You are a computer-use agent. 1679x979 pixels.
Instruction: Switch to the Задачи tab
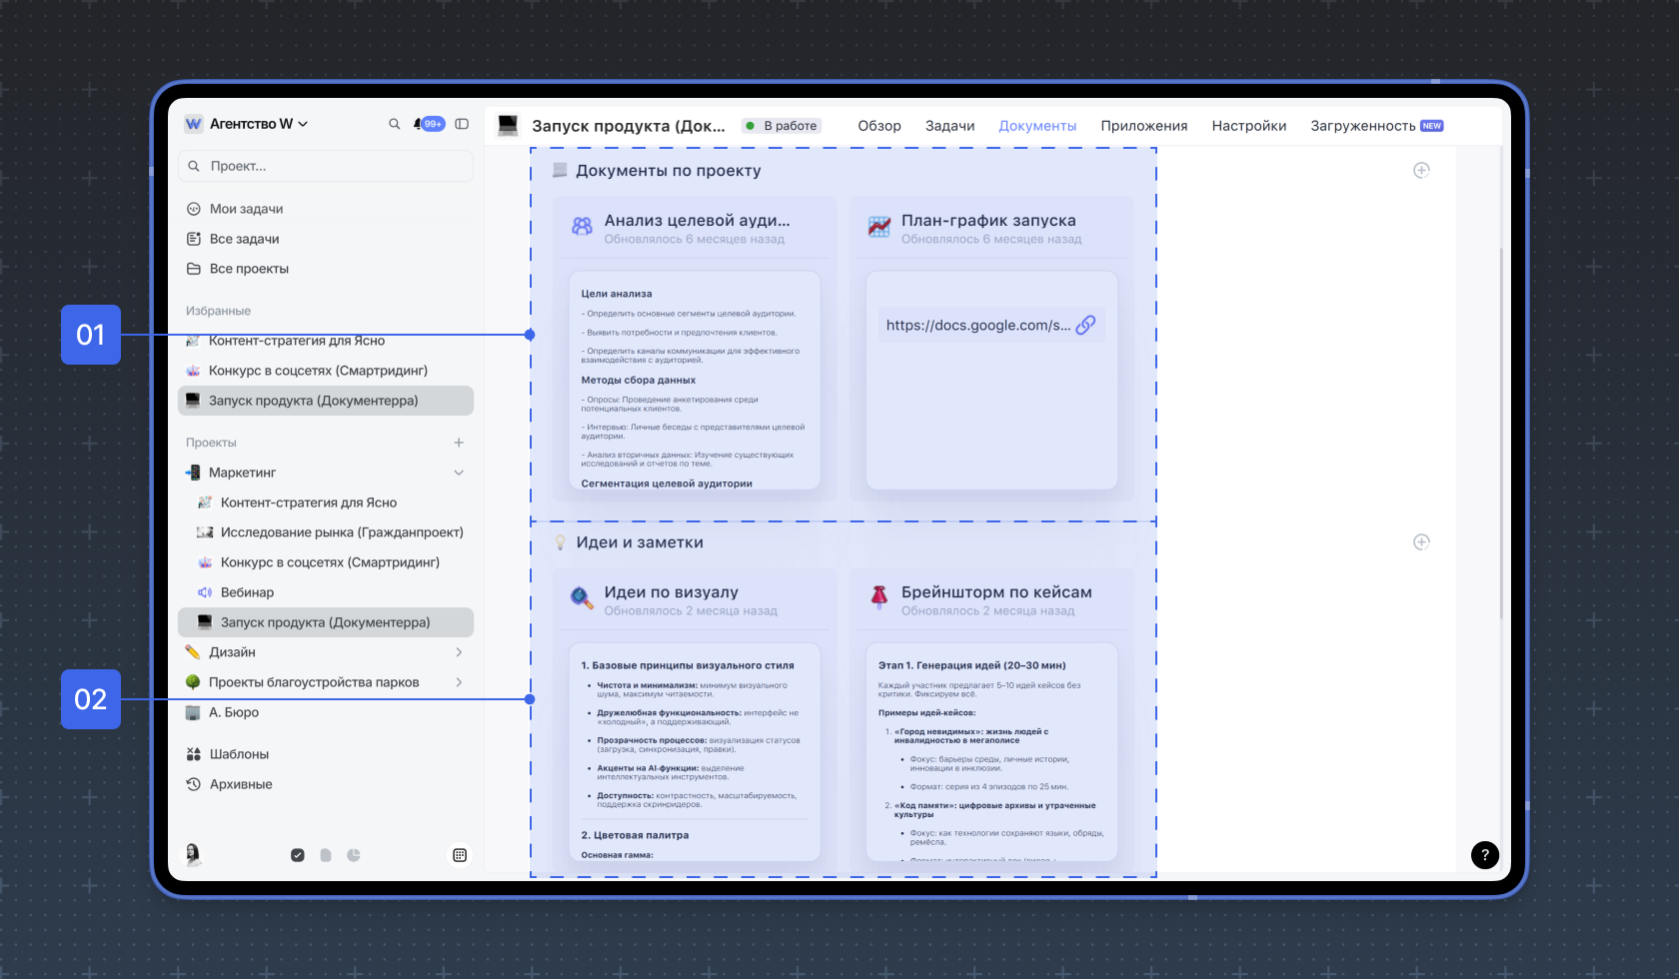949,126
